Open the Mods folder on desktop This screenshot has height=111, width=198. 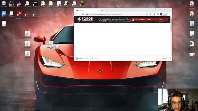click(x=12, y=14)
